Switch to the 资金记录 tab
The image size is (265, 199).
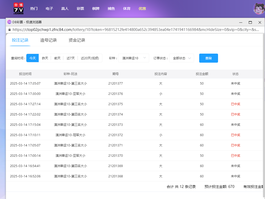pyautogui.click(x=77, y=40)
